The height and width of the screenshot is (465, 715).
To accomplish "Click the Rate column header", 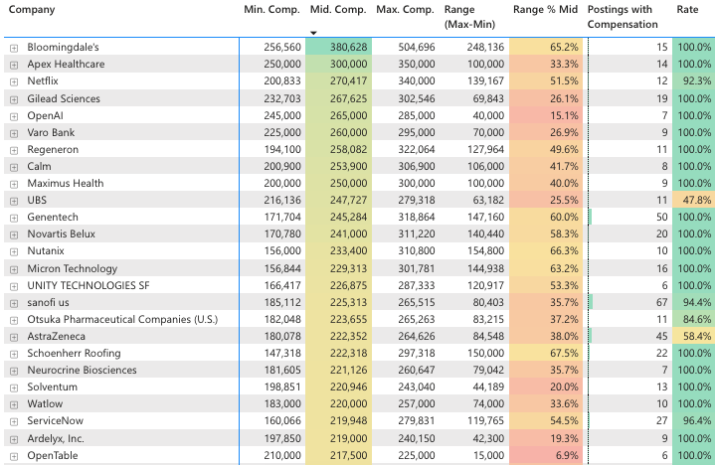I will 687,10.
